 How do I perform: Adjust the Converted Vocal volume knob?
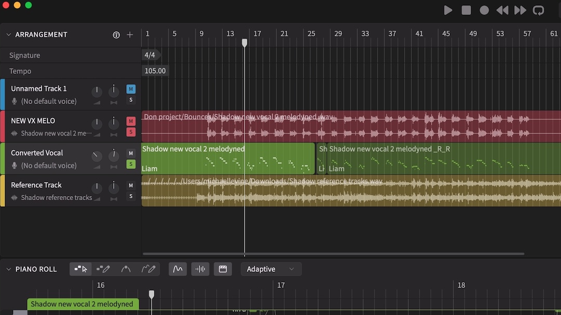pyautogui.click(x=97, y=155)
